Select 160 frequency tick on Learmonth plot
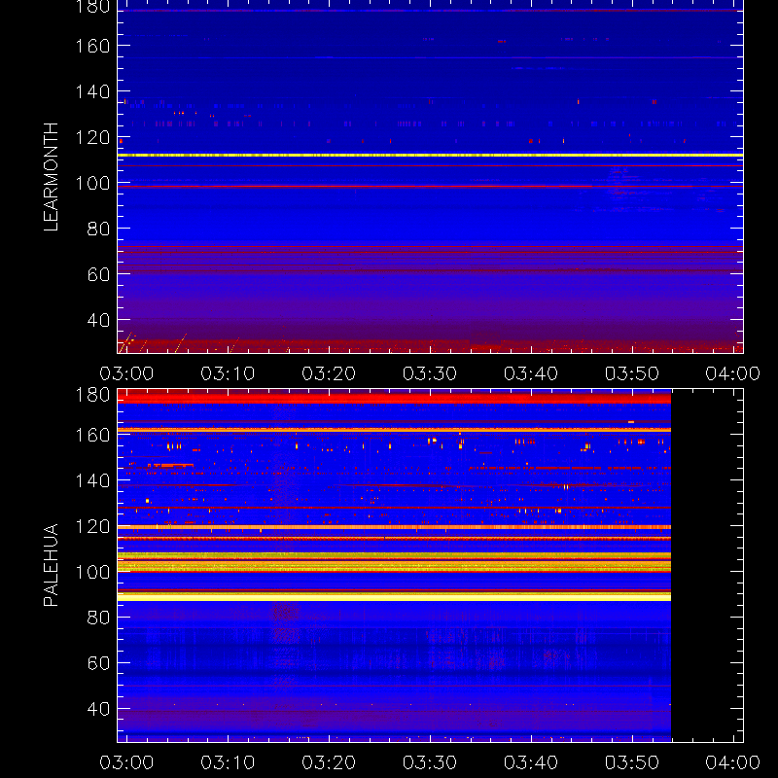 [x=92, y=46]
